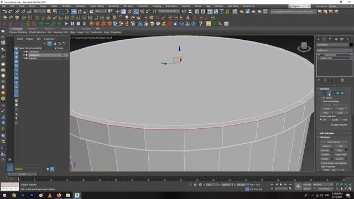Screen dimensions: 354x199
Task: Click the Connect button
Action: [339, 159]
